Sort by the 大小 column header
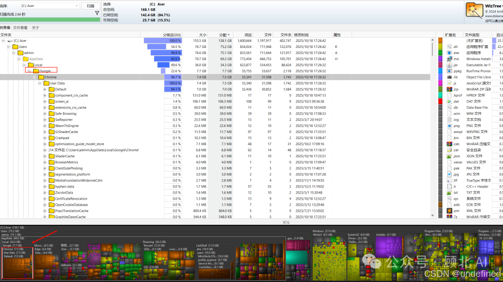The image size is (503, 282). (195, 34)
